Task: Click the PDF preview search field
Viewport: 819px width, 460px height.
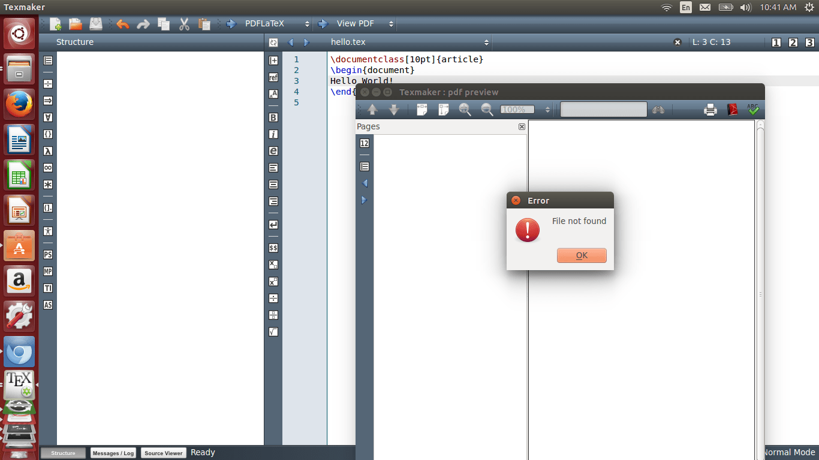Action: point(603,109)
